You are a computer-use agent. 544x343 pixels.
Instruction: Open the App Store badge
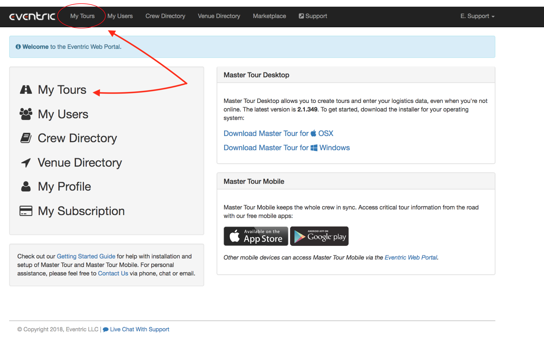pos(256,236)
